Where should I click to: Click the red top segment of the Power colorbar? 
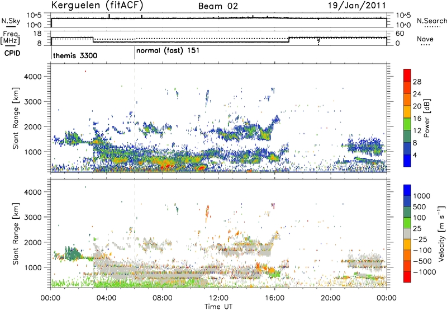coord(407,75)
